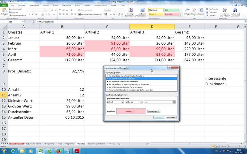Click the Einfügen paste icon in the ribbon
This screenshot has width=247, height=154.
point(4,11)
